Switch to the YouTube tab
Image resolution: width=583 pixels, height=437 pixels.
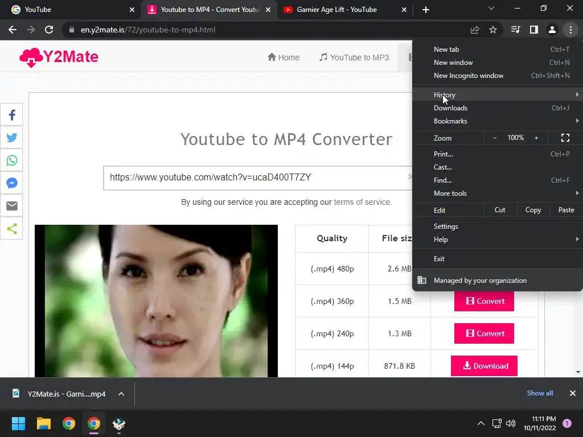point(71,10)
